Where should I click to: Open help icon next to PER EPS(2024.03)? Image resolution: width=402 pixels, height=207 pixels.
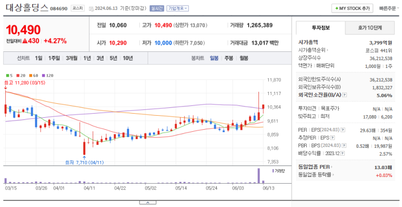(343, 130)
